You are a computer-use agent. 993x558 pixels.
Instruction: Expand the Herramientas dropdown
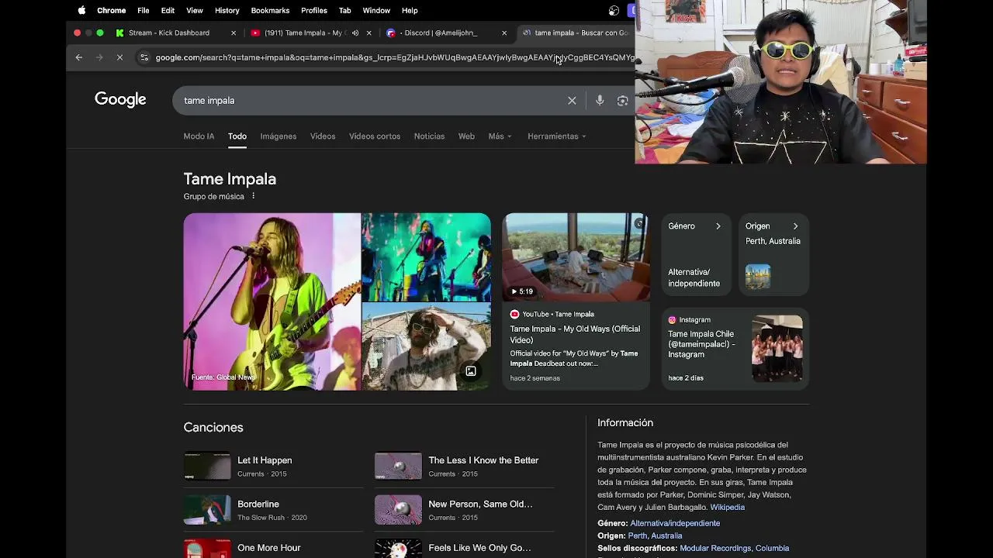pos(556,136)
